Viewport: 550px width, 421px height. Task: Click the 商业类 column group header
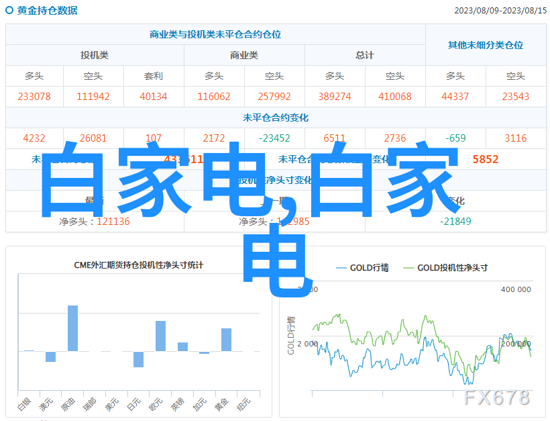tap(244, 55)
